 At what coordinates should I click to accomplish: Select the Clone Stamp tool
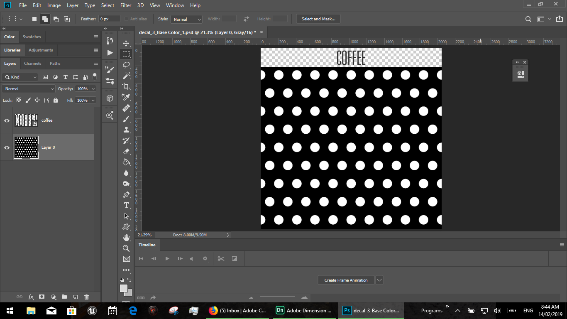coord(126,130)
